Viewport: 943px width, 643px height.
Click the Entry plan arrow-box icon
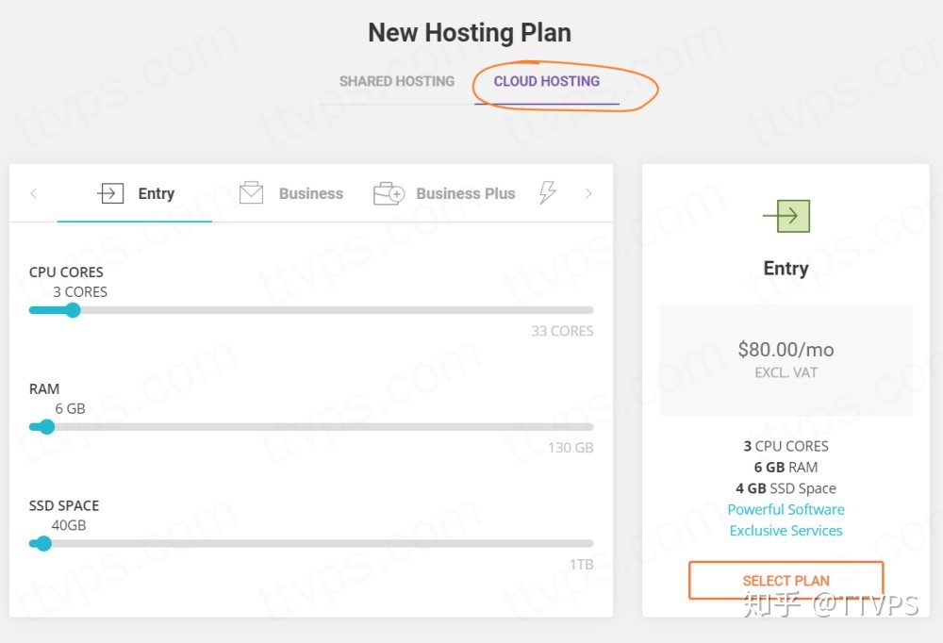[110, 193]
